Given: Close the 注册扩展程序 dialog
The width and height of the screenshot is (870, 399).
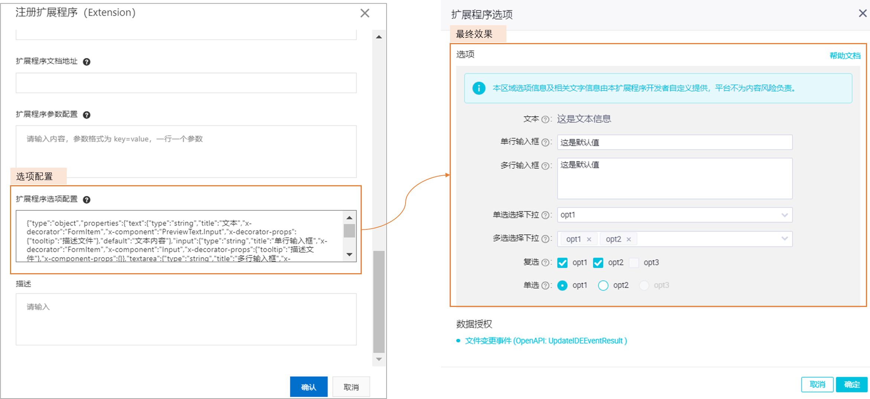Looking at the screenshot, I should point(365,13).
